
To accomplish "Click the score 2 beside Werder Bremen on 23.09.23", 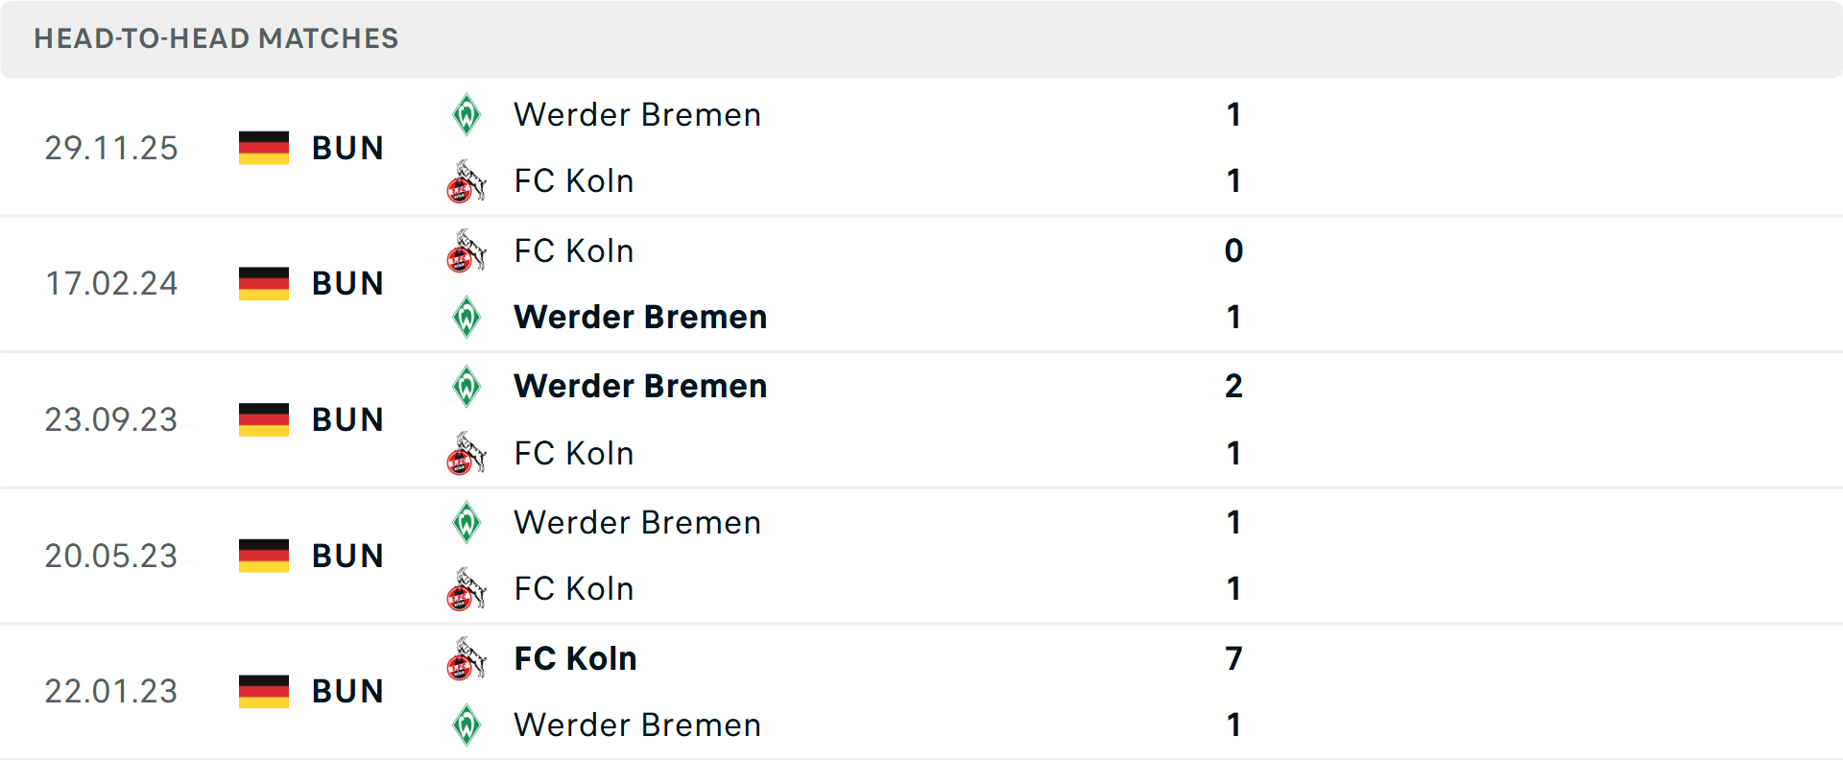I will pyautogui.click(x=1233, y=387).
